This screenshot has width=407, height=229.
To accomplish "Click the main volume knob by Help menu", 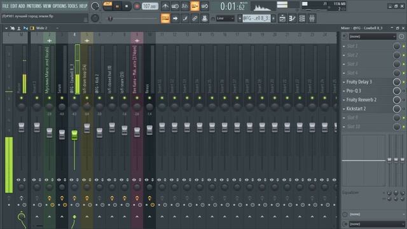I will click(95, 6).
